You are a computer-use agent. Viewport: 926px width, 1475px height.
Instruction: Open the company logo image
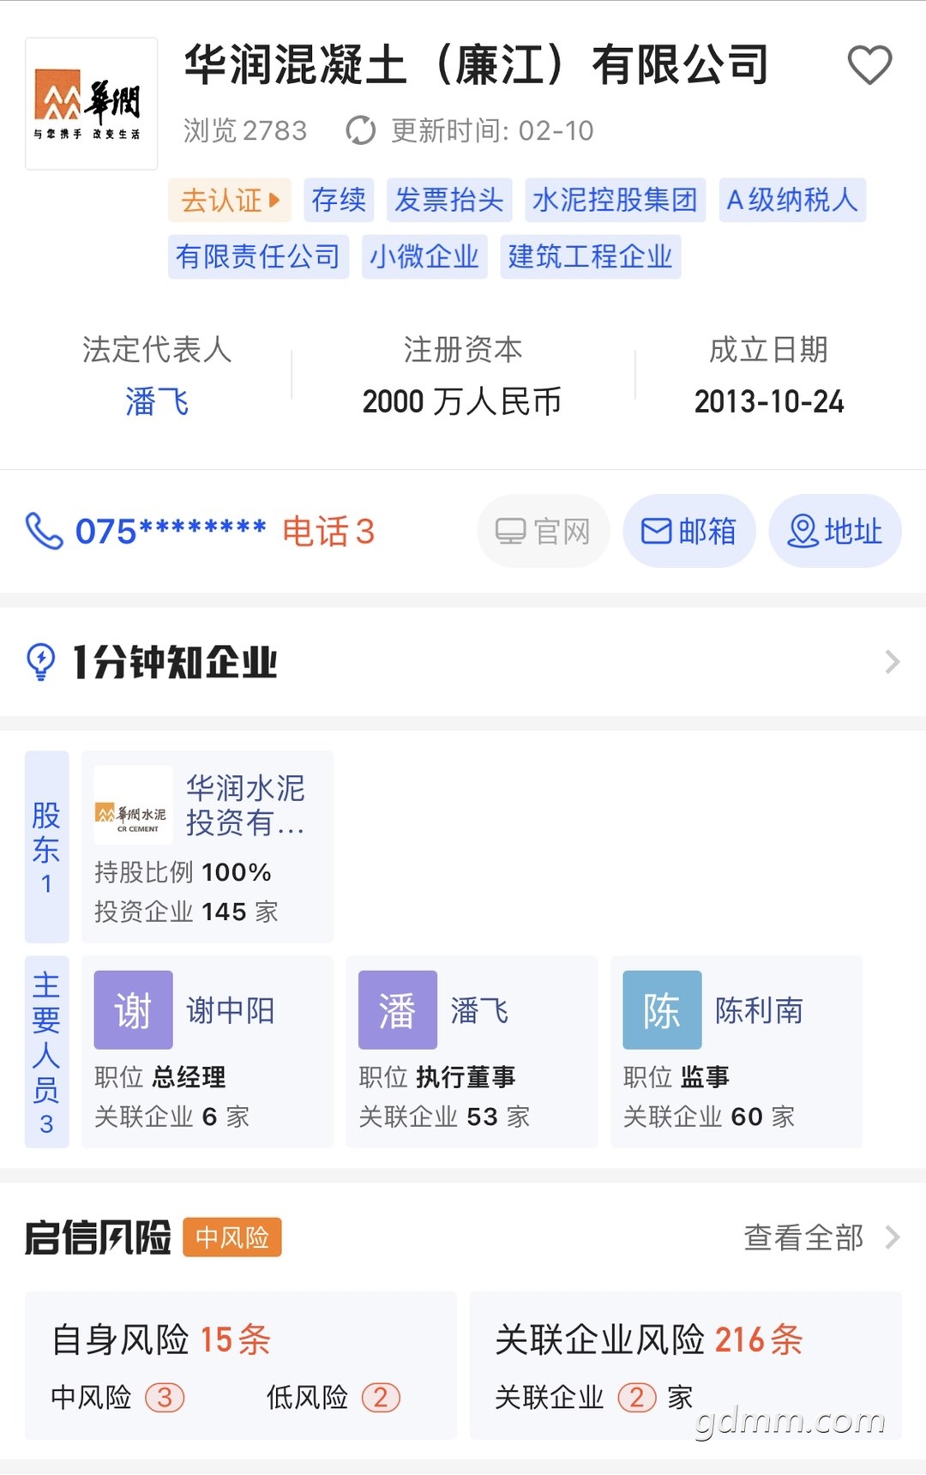(x=91, y=104)
